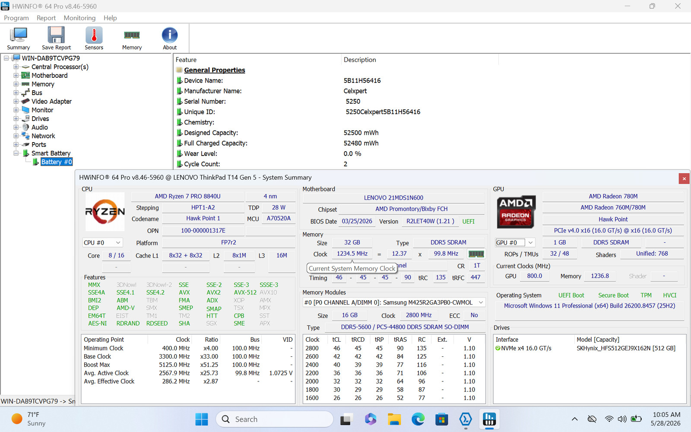Click the Interface column header in Drives
Viewport: 691px width, 432px height.
534,340
